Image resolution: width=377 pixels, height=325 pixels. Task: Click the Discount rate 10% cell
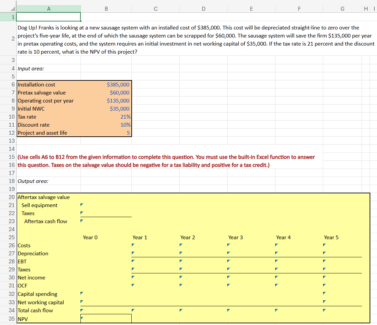[106, 125]
